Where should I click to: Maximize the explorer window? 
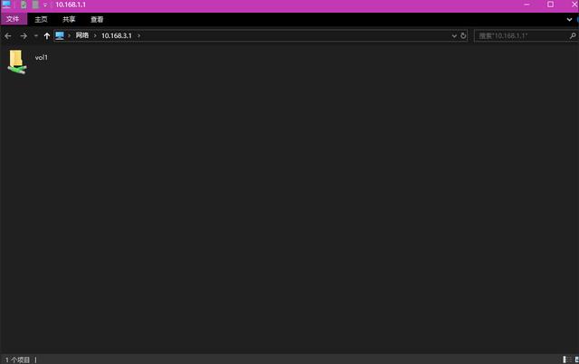tap(550, 5)
